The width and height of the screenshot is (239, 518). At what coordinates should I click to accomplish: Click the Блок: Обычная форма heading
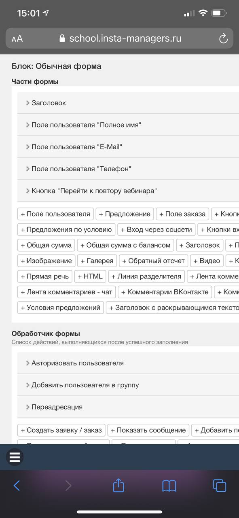[56, 66]
